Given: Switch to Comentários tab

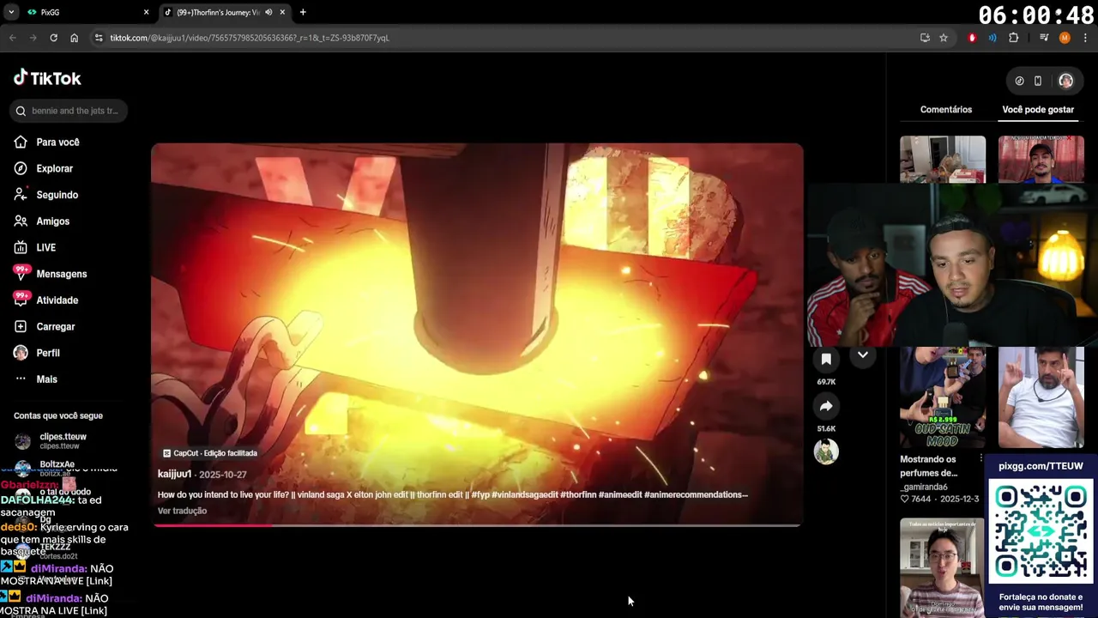Looking at the screenshot, I should [946, 110].
